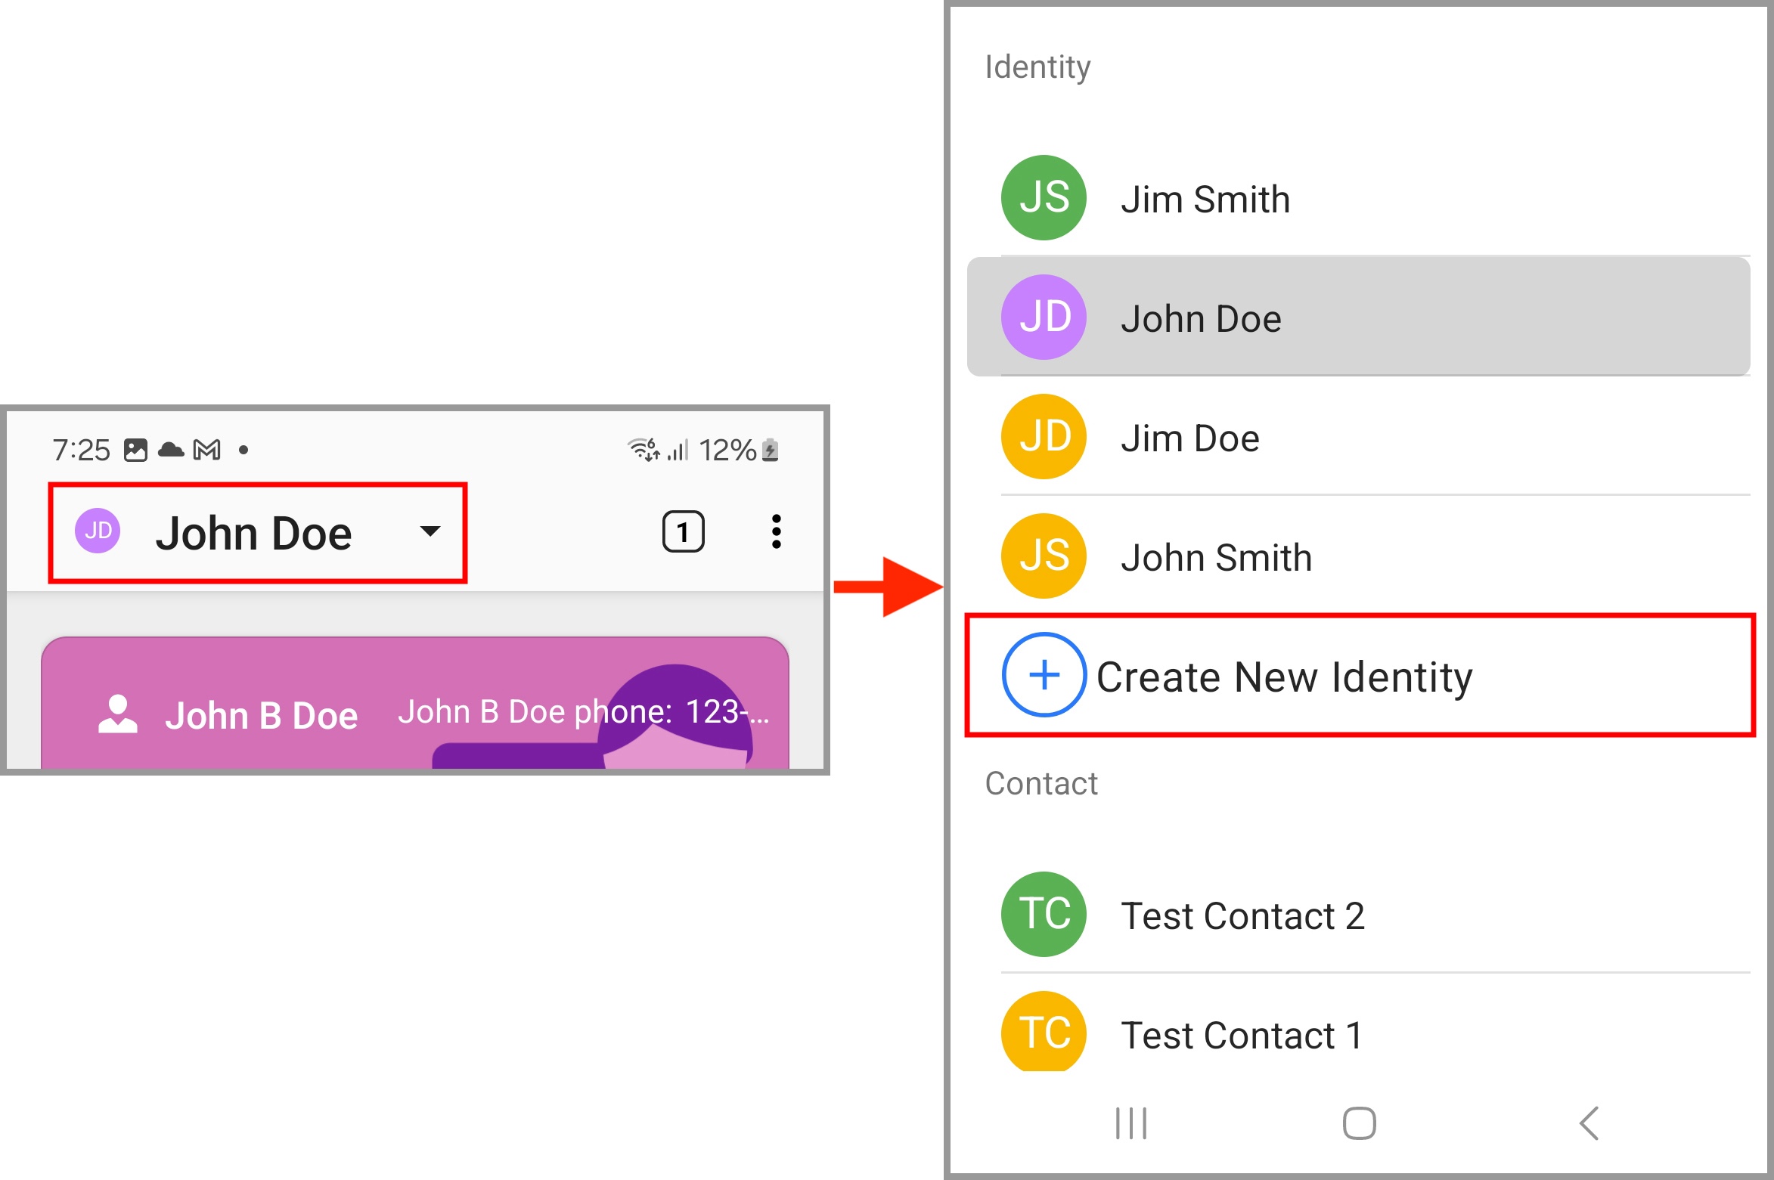Open the browser overflow menu

776,532
